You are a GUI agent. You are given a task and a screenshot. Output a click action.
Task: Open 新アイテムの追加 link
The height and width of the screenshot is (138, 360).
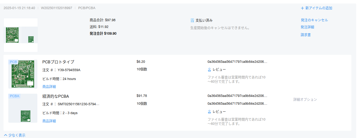[x=319, y=8]
